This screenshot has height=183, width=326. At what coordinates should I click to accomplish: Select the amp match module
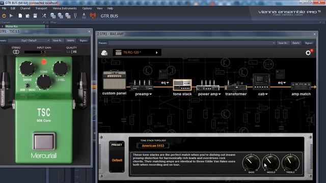(x=301, y=86)
